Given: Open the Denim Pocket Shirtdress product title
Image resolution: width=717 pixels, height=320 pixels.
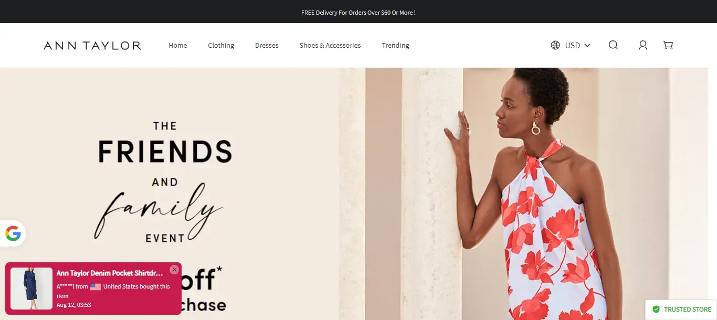Looking at the screenshot, I should (110, 273).
